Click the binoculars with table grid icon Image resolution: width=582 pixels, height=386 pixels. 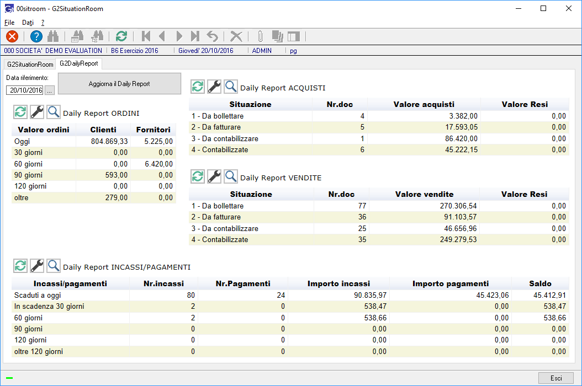[77, 36]
